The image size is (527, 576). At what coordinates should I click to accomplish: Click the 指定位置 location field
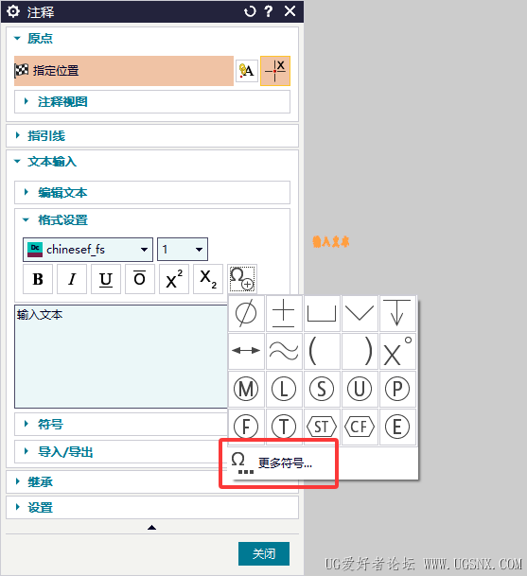point(124,71)
